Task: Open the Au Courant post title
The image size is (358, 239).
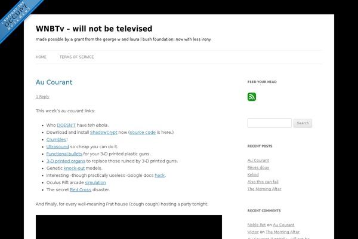Action: pos(54,82)
